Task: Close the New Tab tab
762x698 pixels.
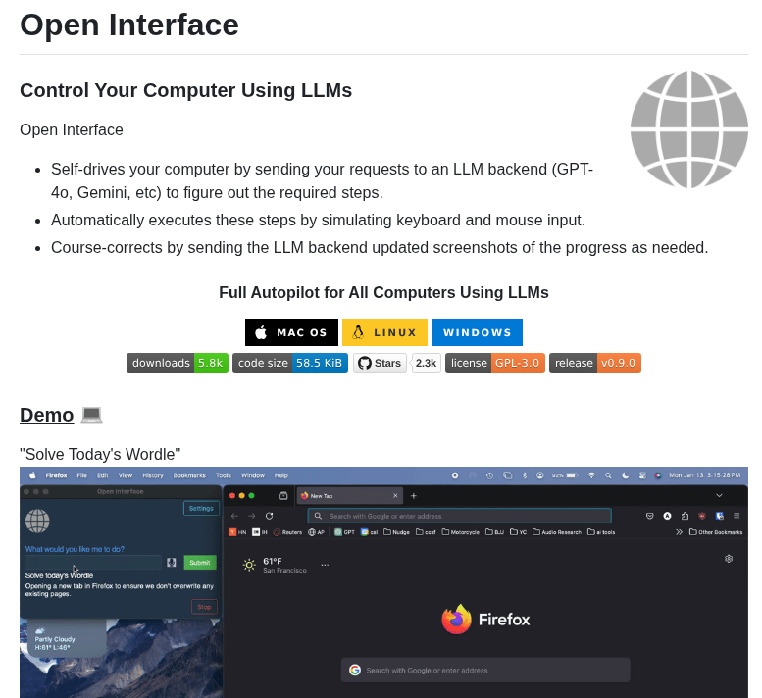Action: 395,495
